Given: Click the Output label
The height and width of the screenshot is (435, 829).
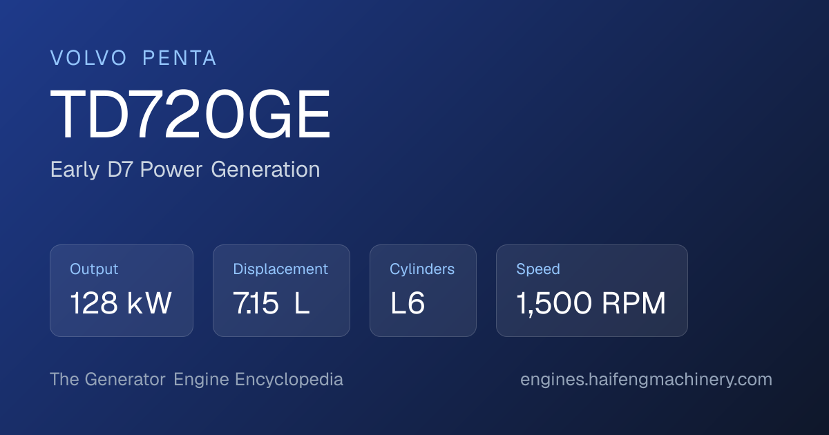Looking at the screenshot, I should tap(94, 269).
